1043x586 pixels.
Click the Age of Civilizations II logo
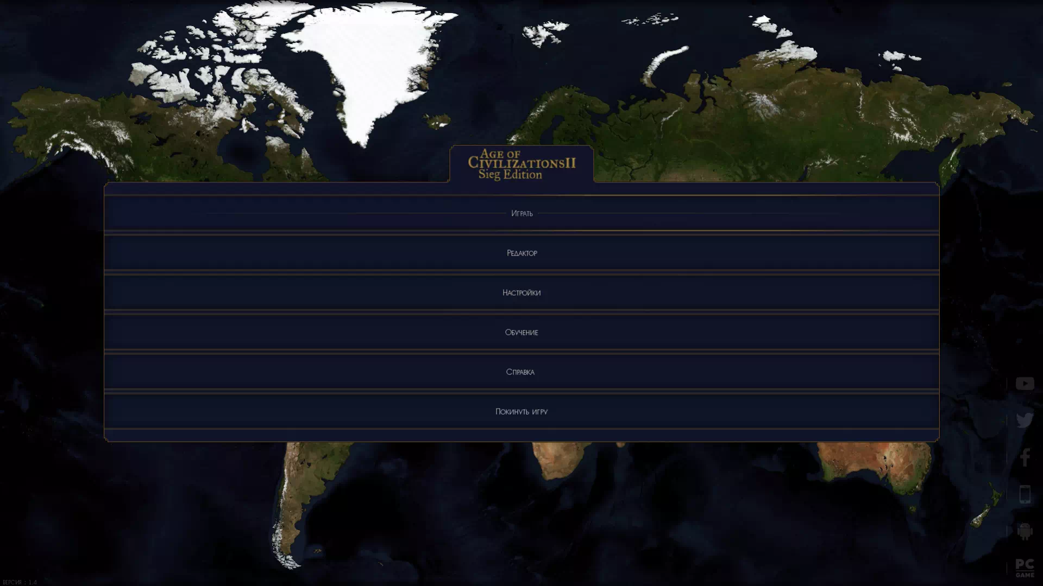(x=521, y=164)
